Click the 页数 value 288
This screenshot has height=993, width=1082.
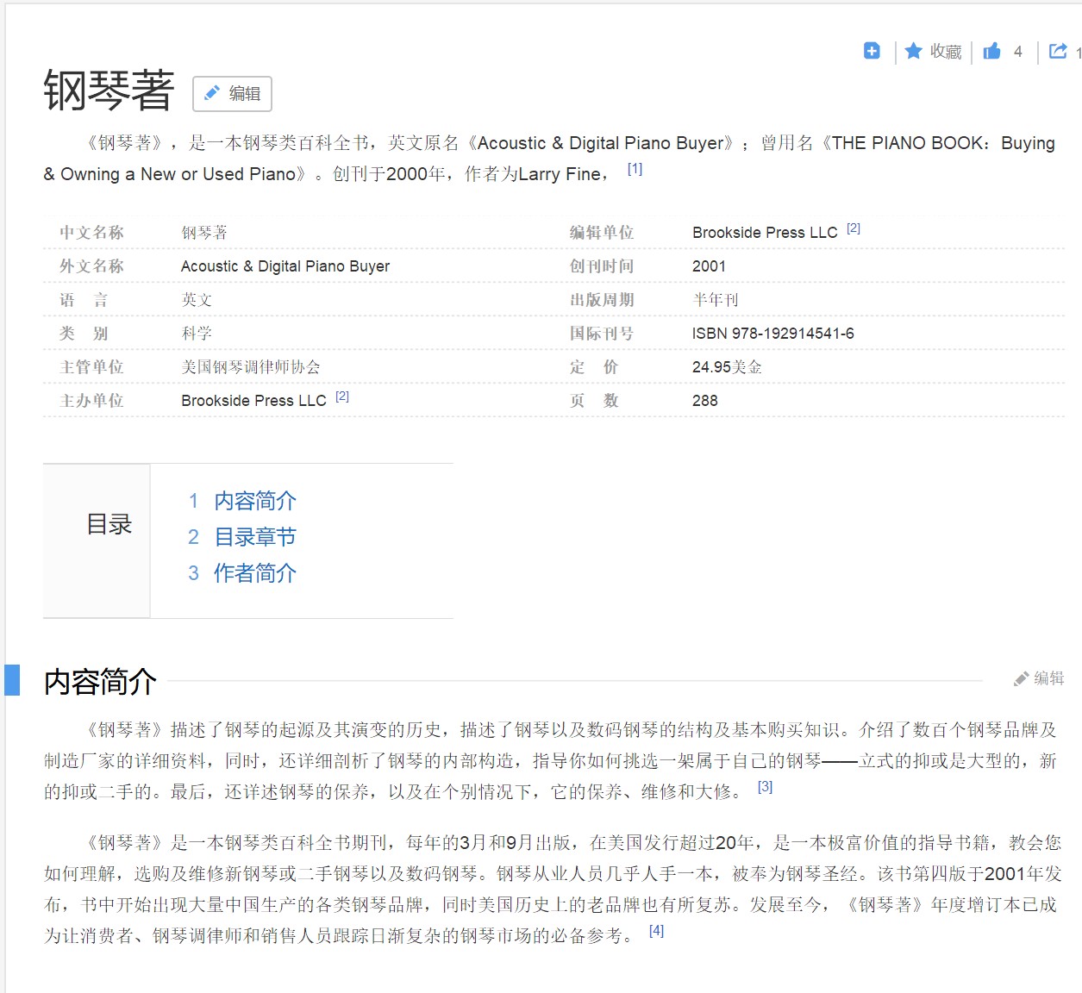coord(704,401)
